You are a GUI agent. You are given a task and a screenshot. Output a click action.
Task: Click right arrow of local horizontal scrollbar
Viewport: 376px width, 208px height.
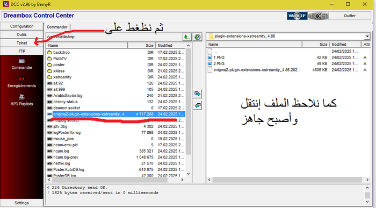coord(367,180)
